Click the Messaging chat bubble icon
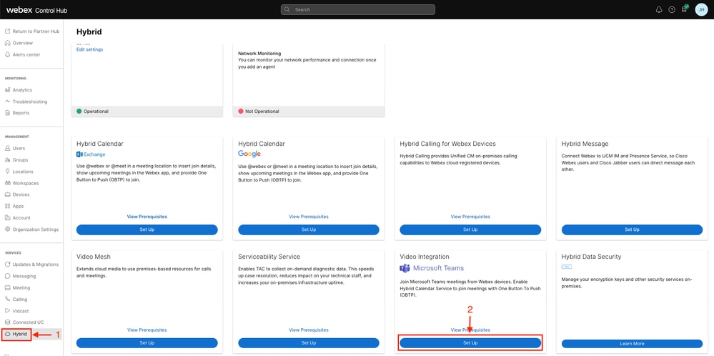714x356 pixels. 7,276
